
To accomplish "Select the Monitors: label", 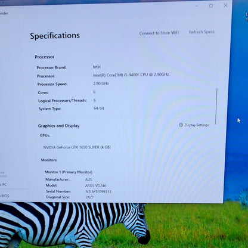I will tap(49, 160).
